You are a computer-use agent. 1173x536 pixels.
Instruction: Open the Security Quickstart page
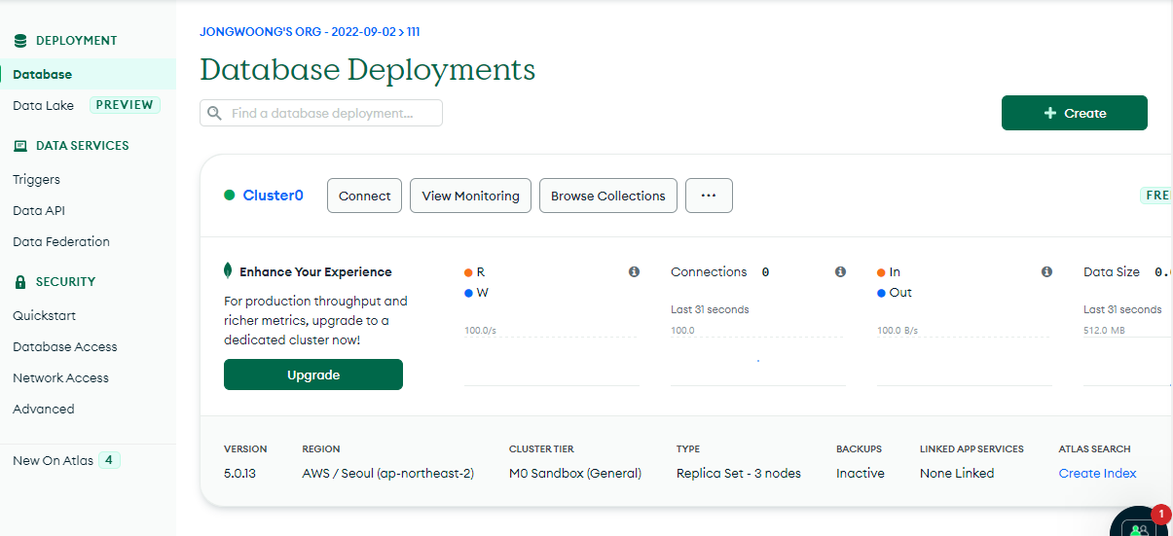(44, 315)
